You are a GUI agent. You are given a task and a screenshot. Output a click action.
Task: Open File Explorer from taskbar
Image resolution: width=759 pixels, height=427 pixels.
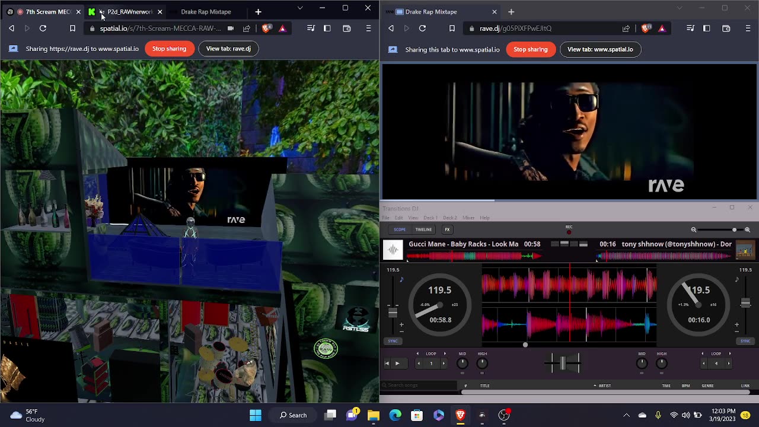pos(373,415)
